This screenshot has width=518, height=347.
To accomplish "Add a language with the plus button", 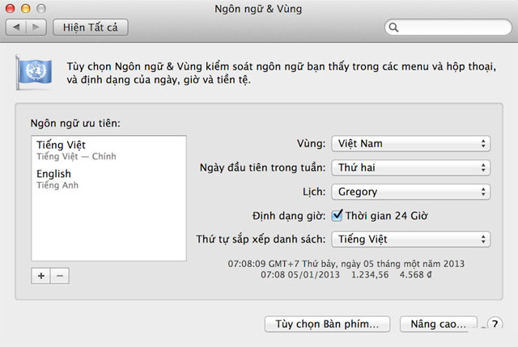I will (40, 276).
